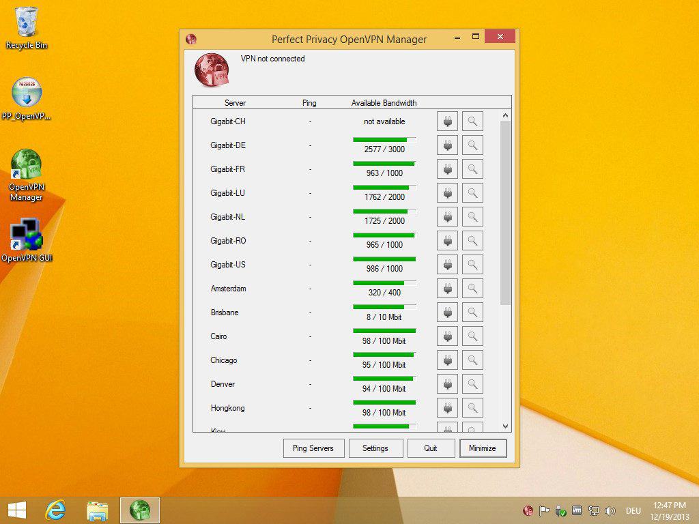Connect to Gigabit-DE with plug icon
The height and width of the screenshot is (524, 699).
[447, 145]
